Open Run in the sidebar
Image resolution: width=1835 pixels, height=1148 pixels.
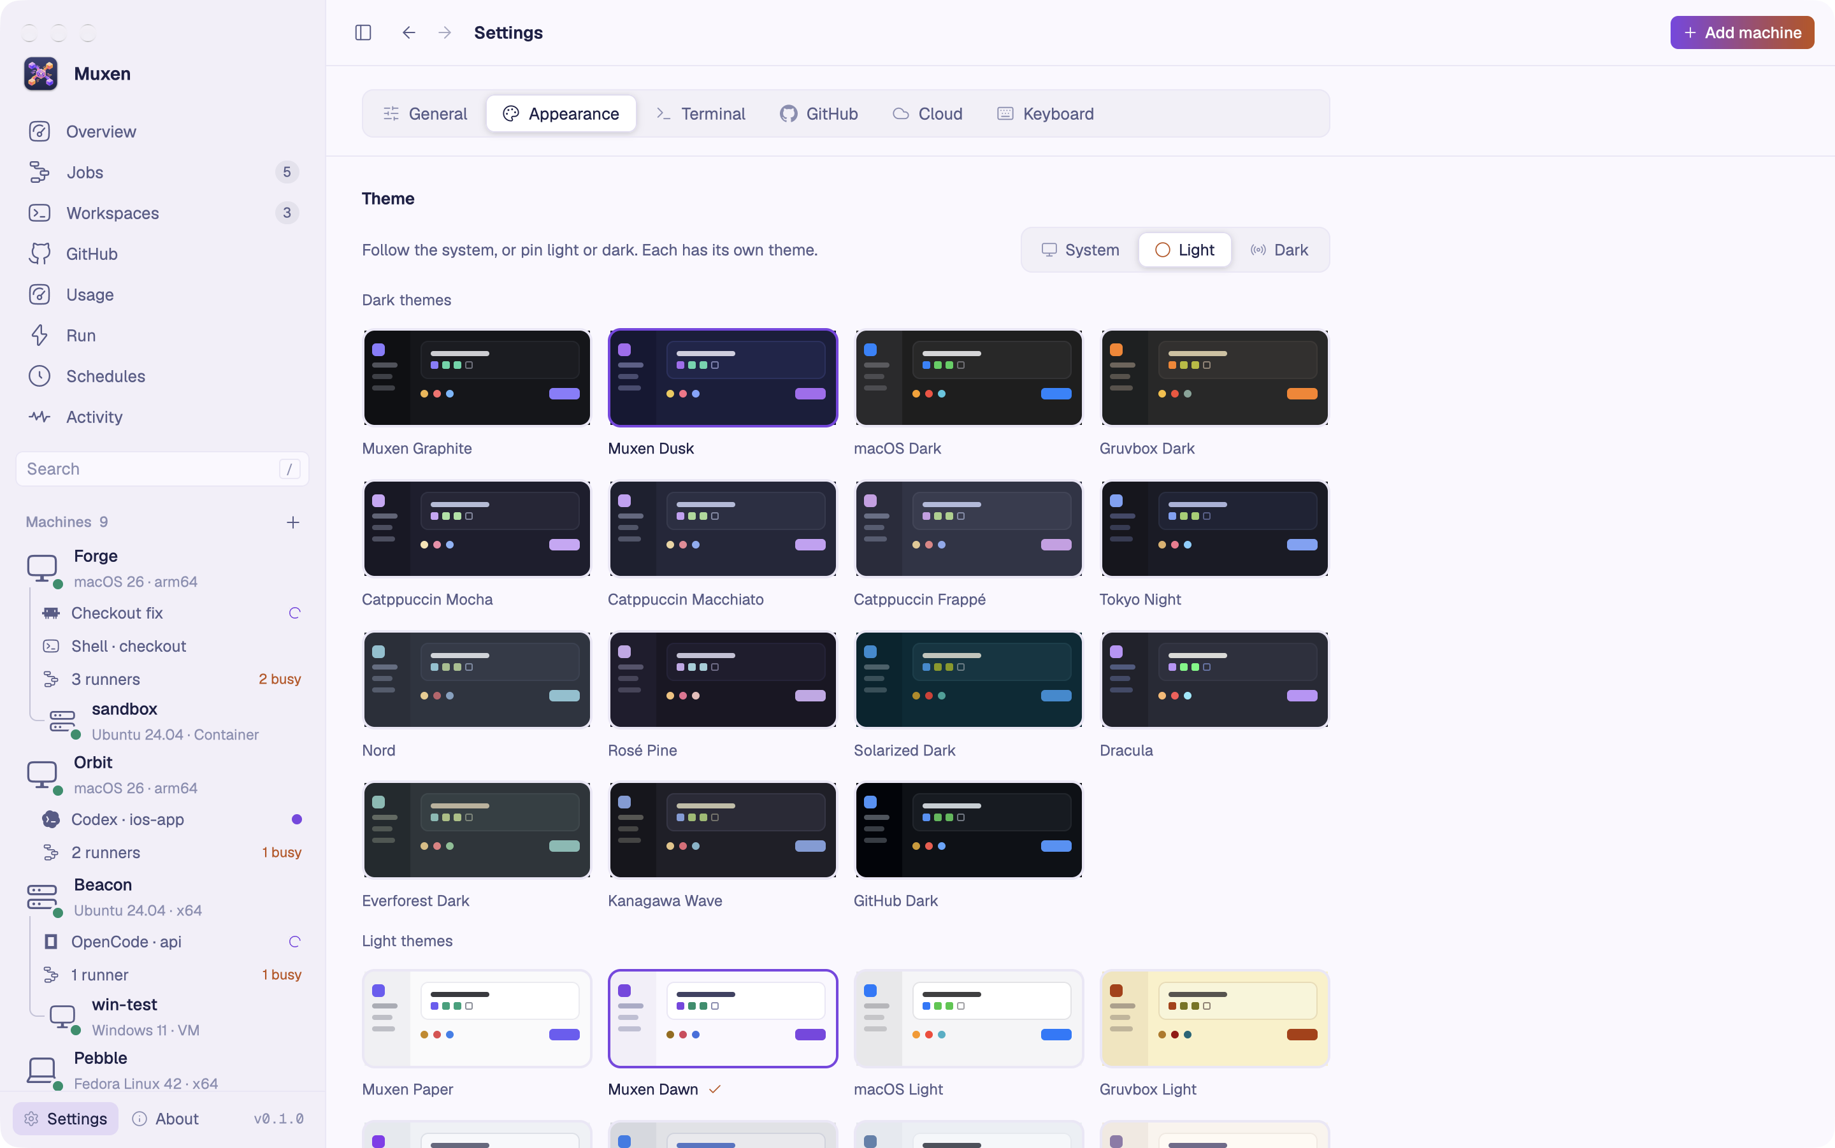click(162, 336)
